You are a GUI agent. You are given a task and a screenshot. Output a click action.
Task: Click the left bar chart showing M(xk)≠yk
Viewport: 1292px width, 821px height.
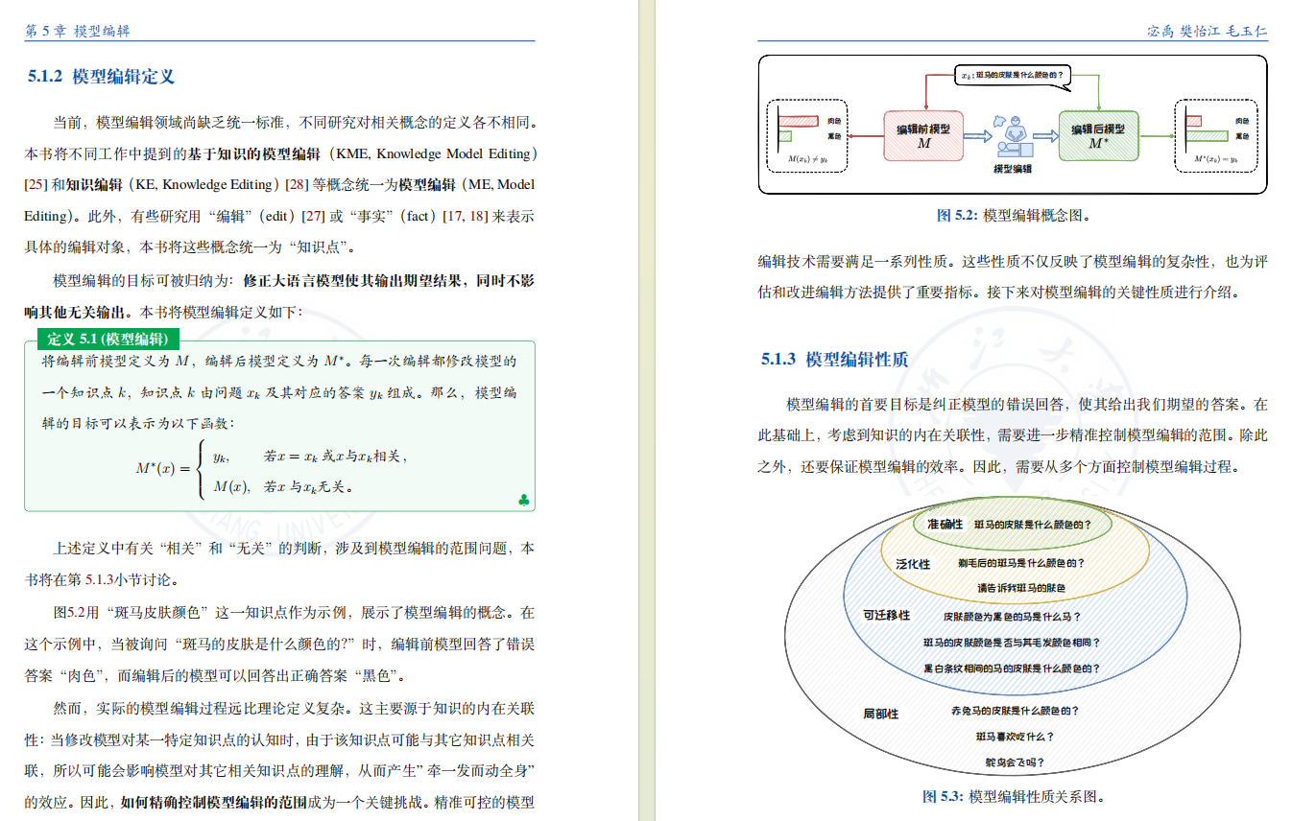805,134
